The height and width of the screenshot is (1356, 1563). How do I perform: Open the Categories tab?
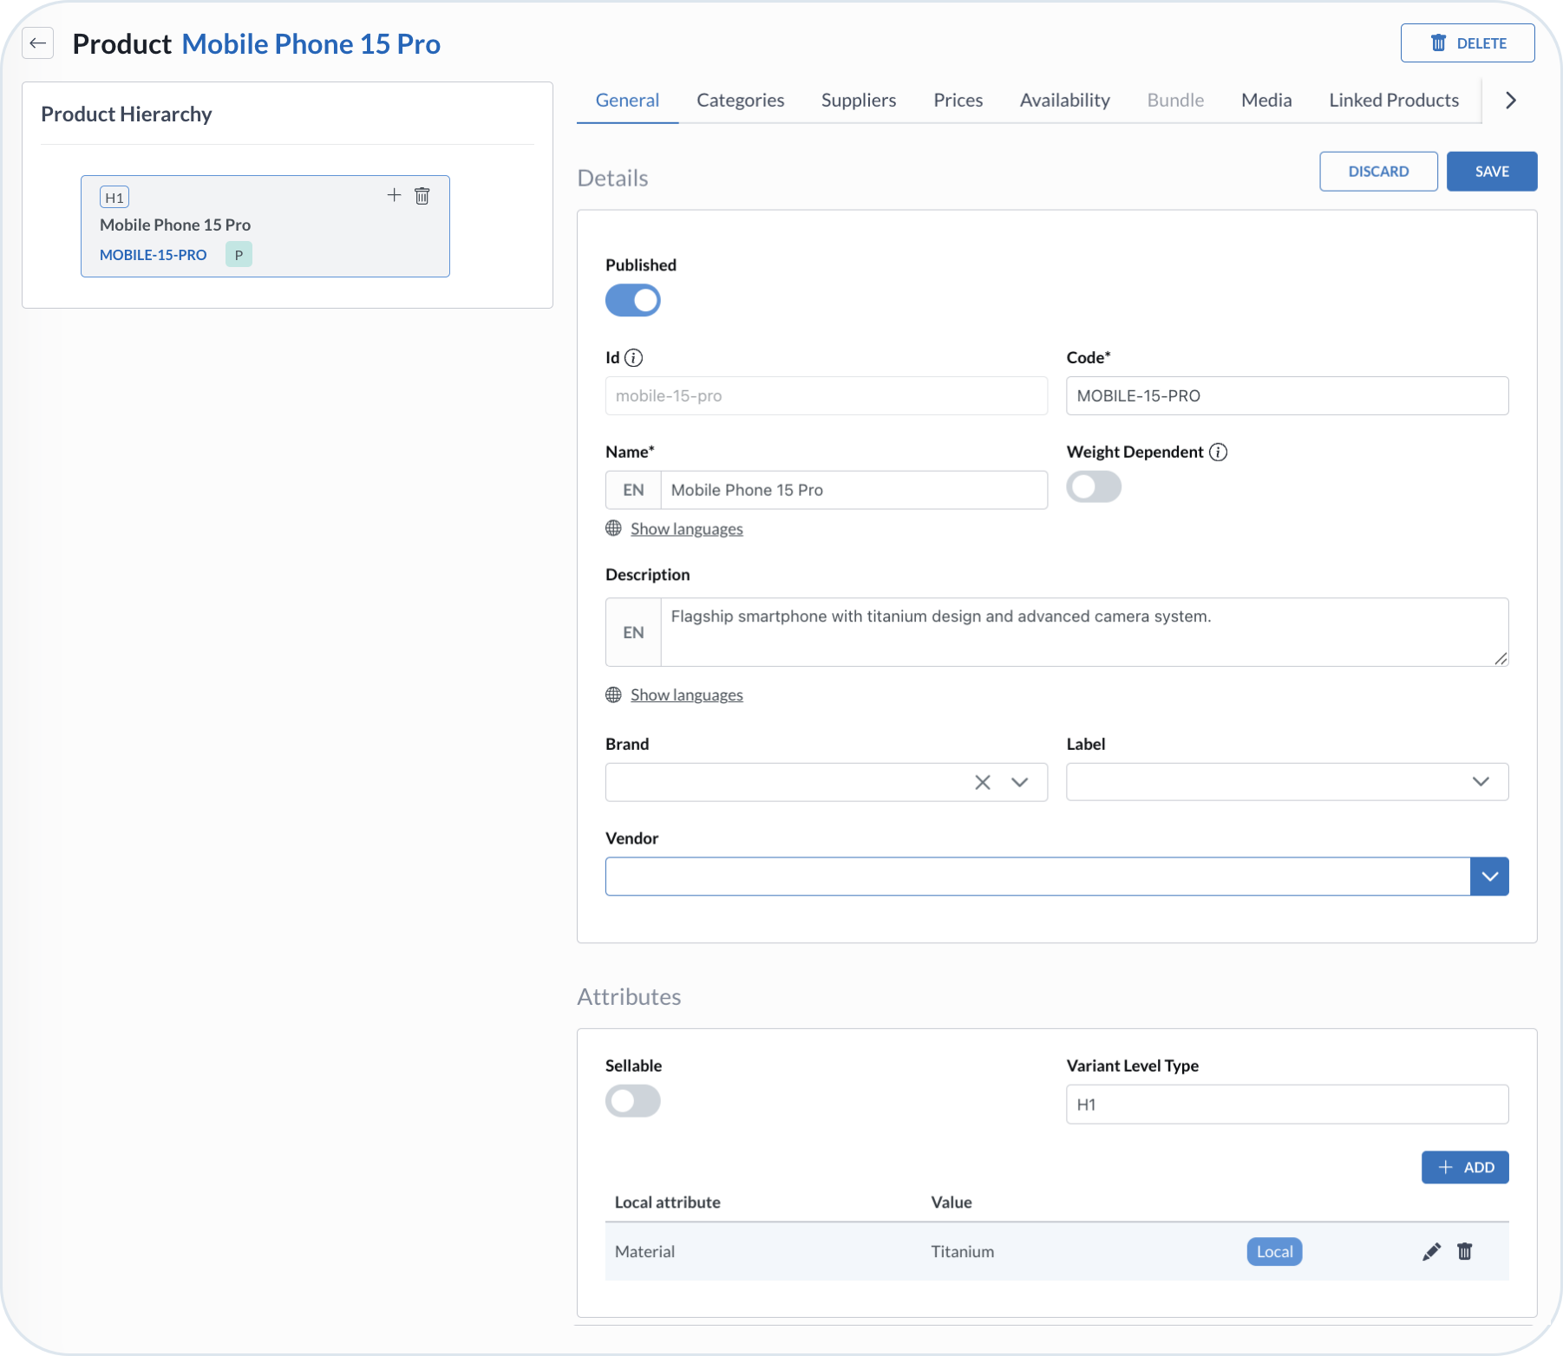(x=741, y=101)
